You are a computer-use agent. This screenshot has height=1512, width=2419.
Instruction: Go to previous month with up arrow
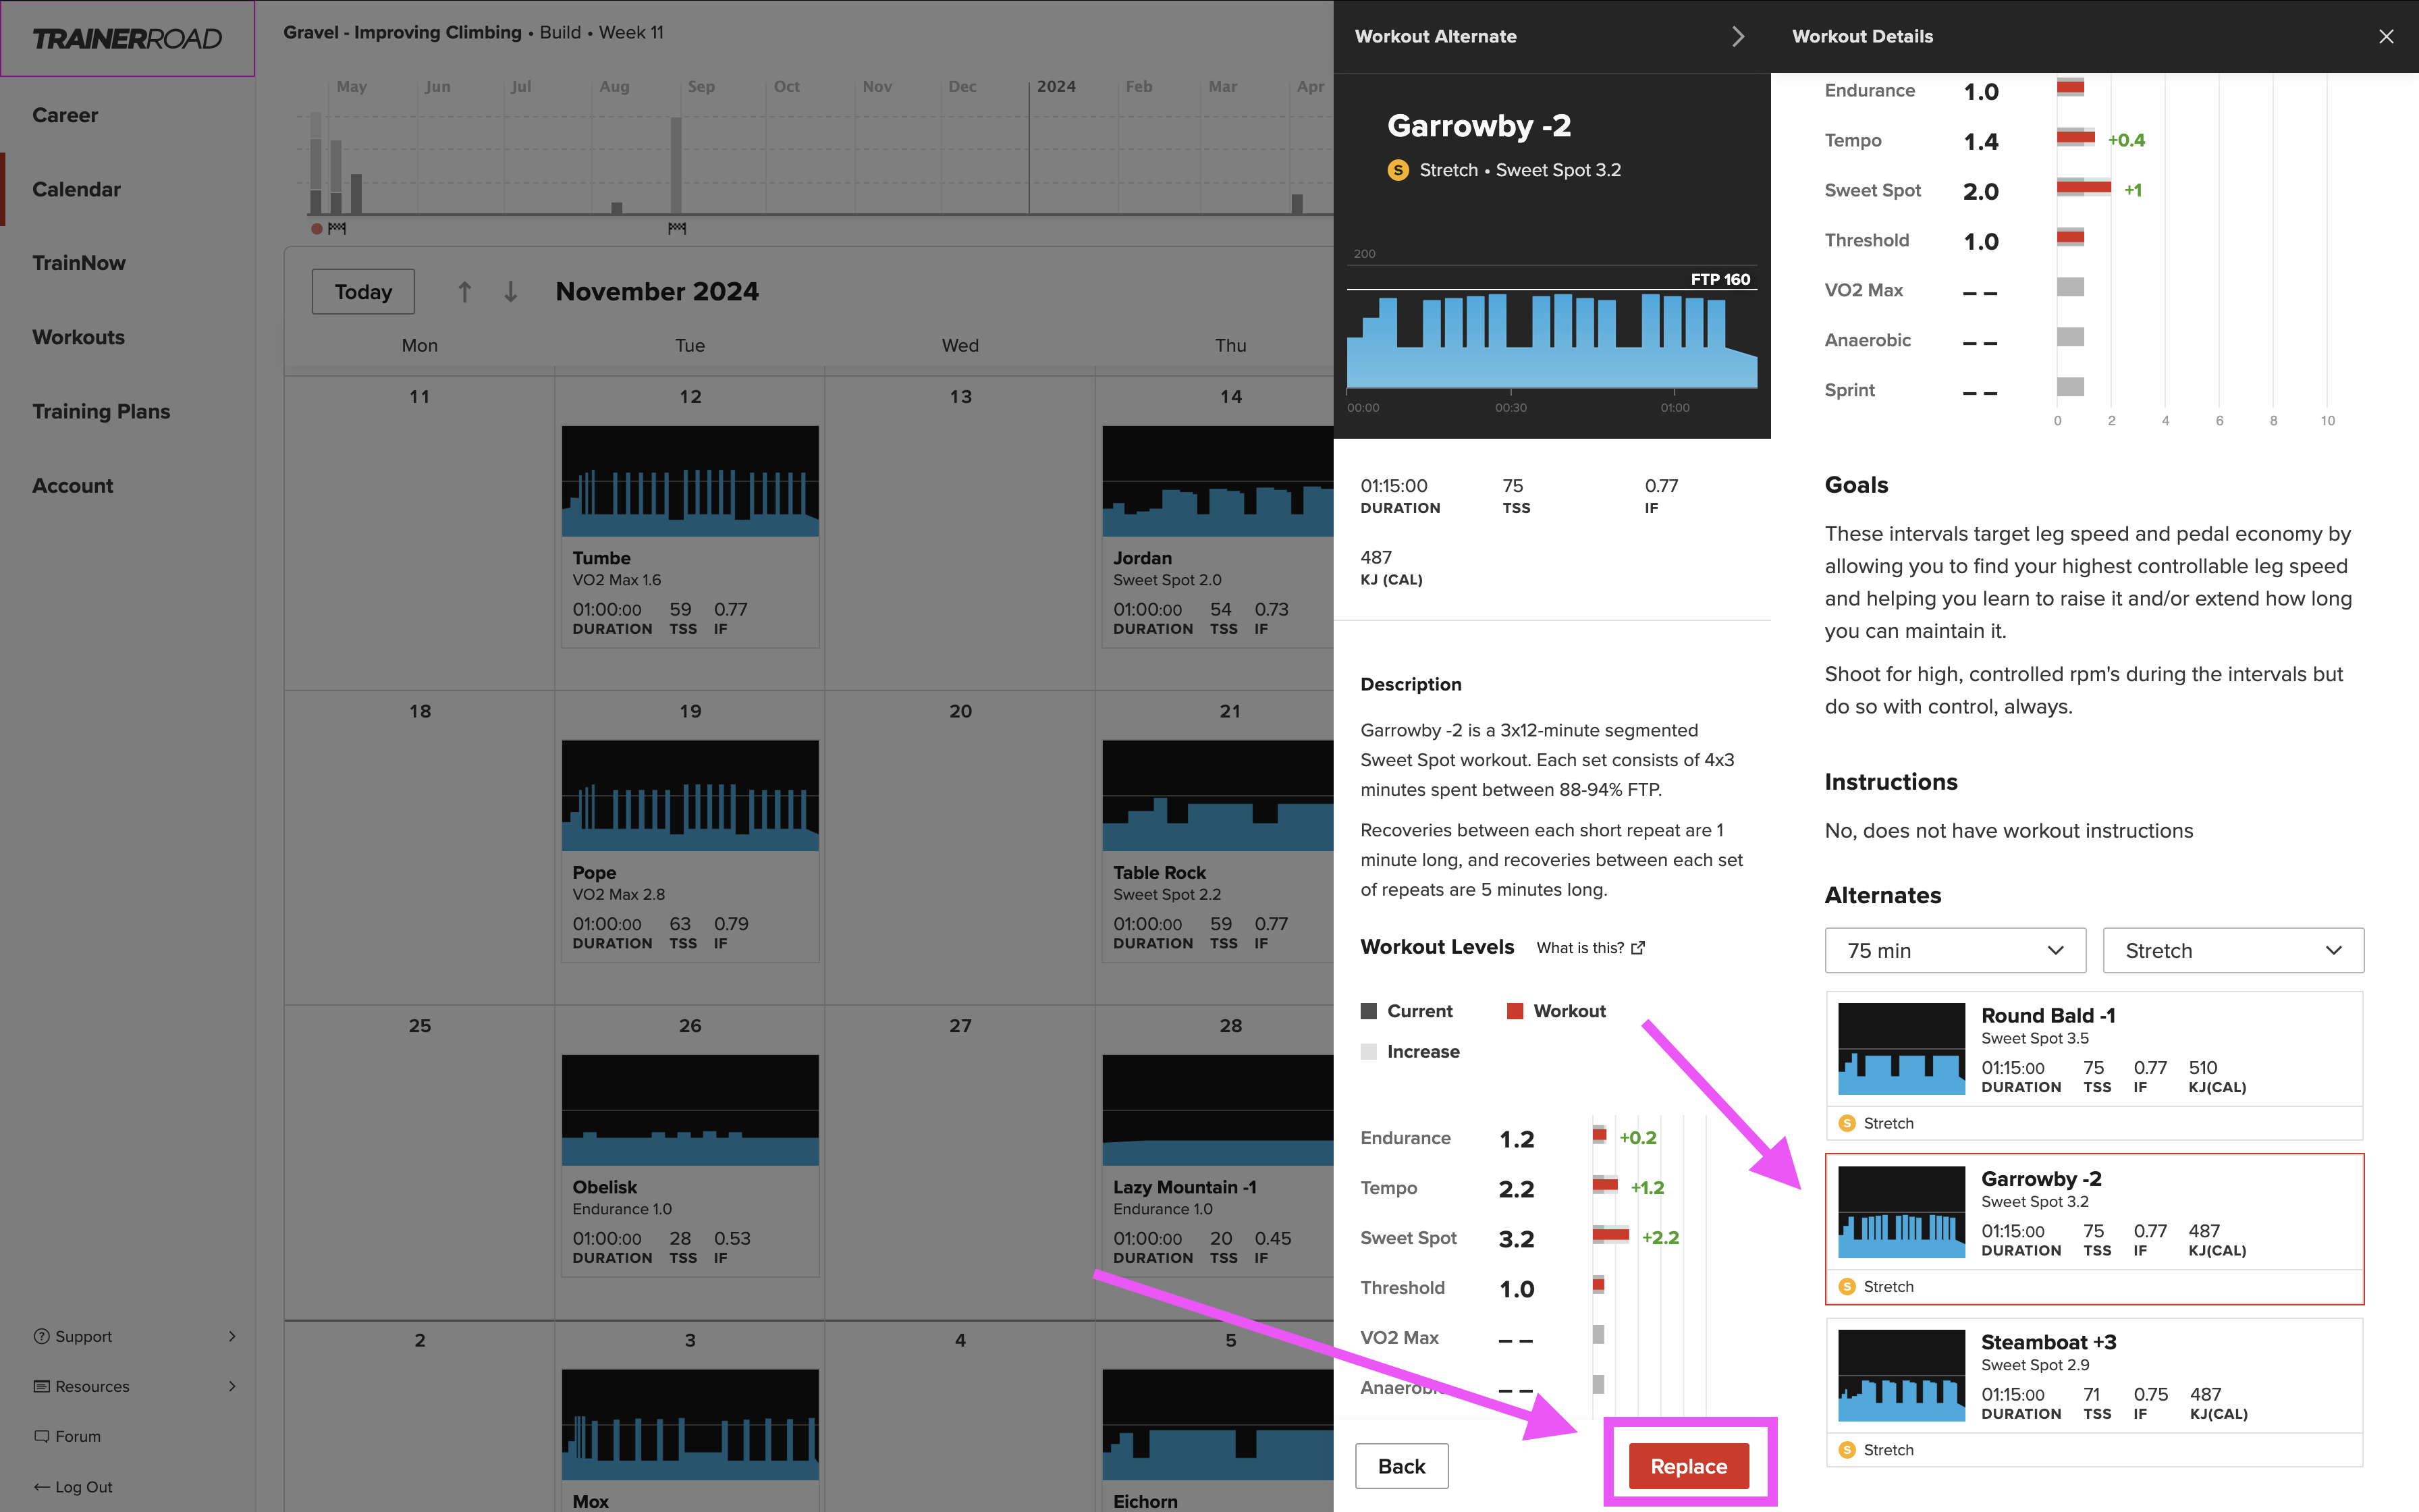pyautogui.click(x=464, y=291)
